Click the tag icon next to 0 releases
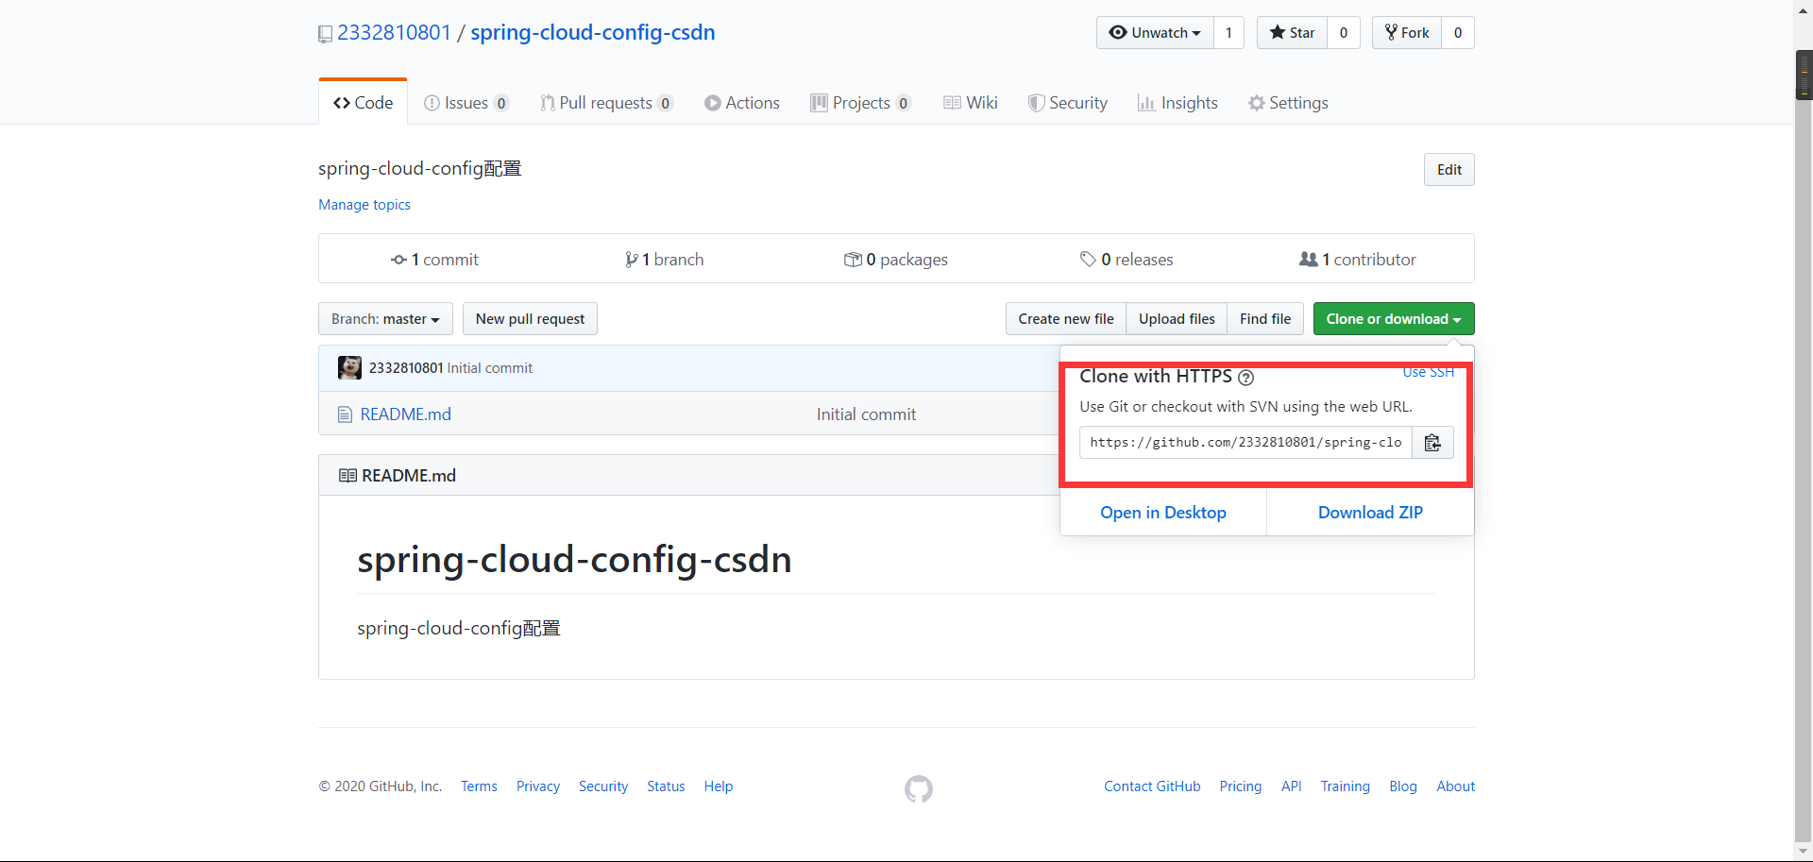 (1088, 259)
